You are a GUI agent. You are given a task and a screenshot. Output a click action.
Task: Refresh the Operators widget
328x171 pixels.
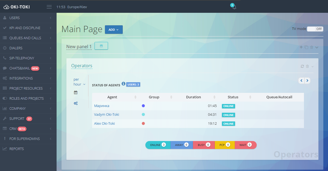click(302, 66)
